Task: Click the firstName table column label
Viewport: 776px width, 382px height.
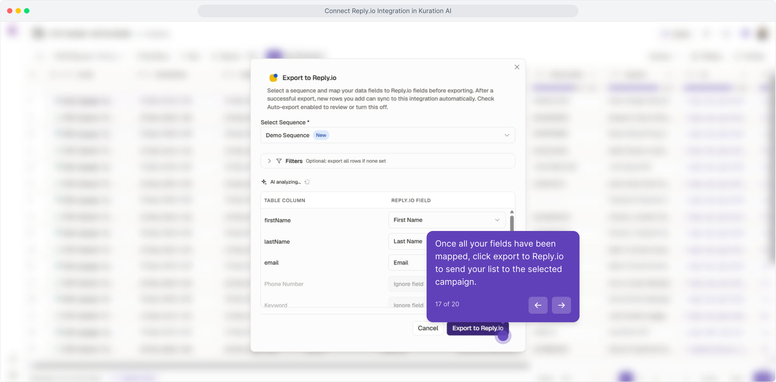Action: click(x=278, y=220)
